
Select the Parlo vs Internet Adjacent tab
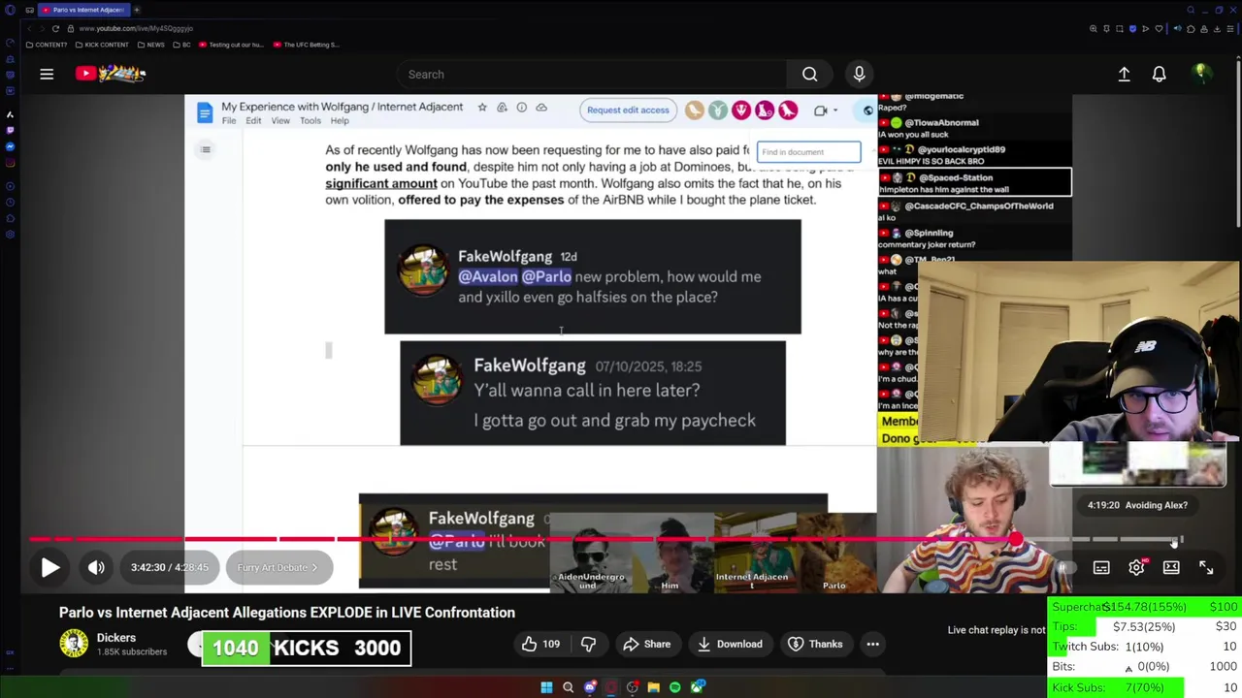[82, 10]
